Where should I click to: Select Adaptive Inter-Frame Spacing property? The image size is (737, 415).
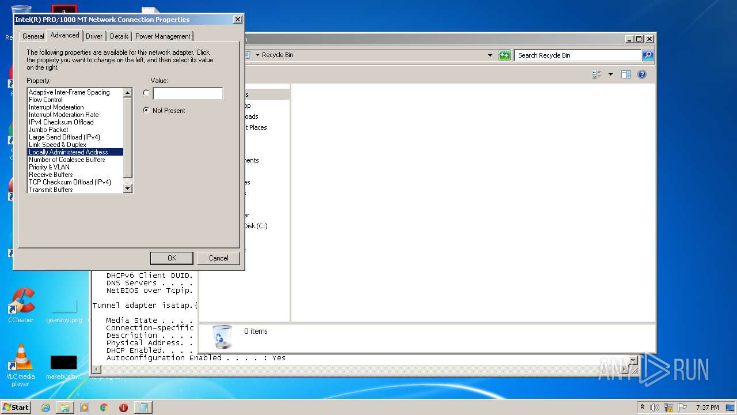click(75, 92)
